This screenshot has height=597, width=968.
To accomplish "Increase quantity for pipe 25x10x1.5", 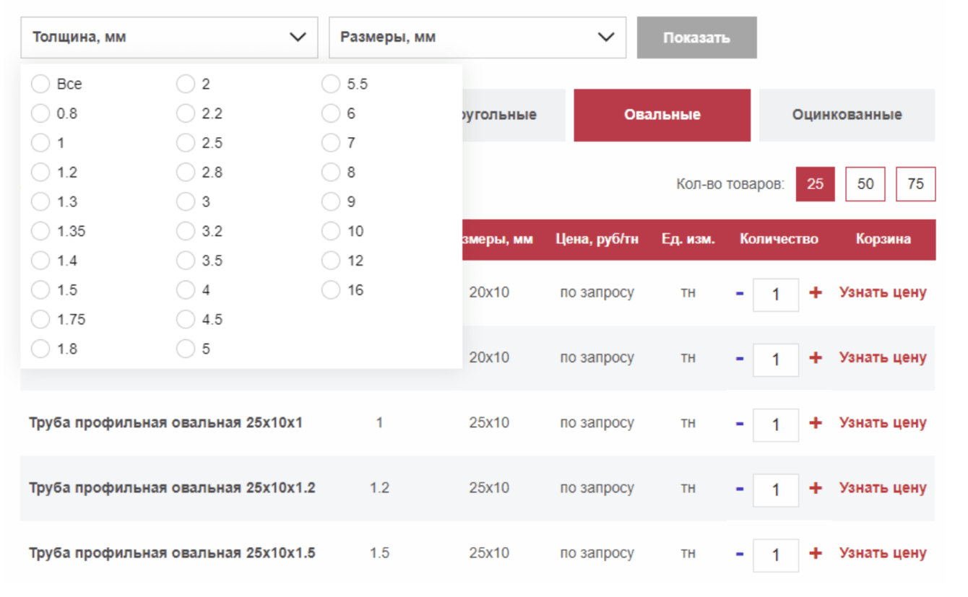I will click(x=816, y=553).
